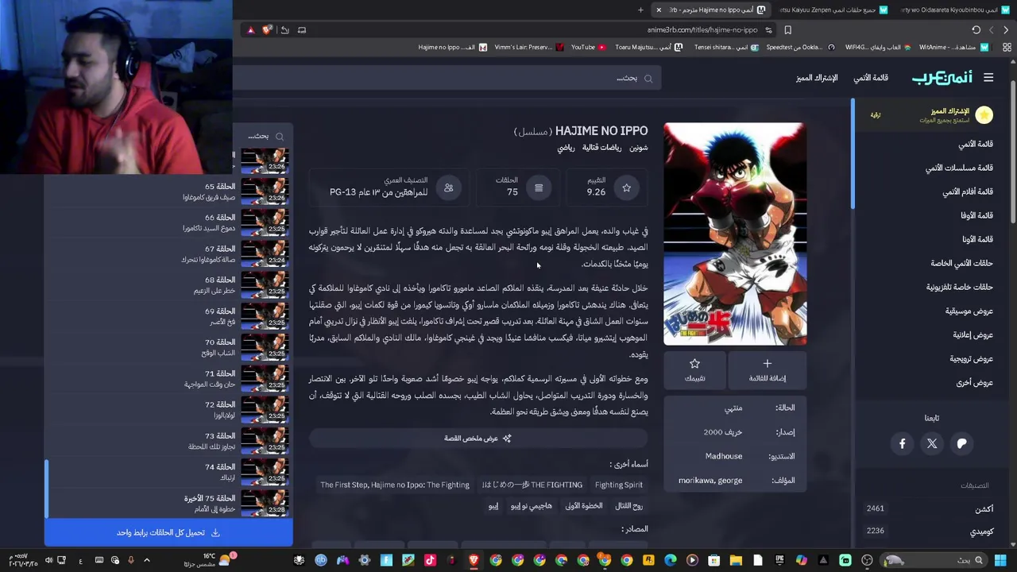
Task: Open the anime movies list in sidebar
Action: pos(968,191)
